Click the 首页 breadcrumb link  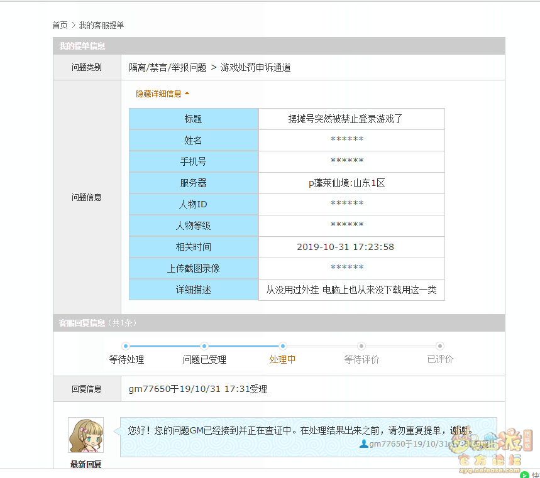[x=60, y=25]
